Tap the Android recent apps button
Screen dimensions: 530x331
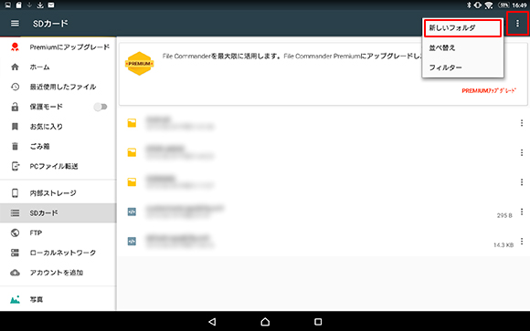click(318, 322)
